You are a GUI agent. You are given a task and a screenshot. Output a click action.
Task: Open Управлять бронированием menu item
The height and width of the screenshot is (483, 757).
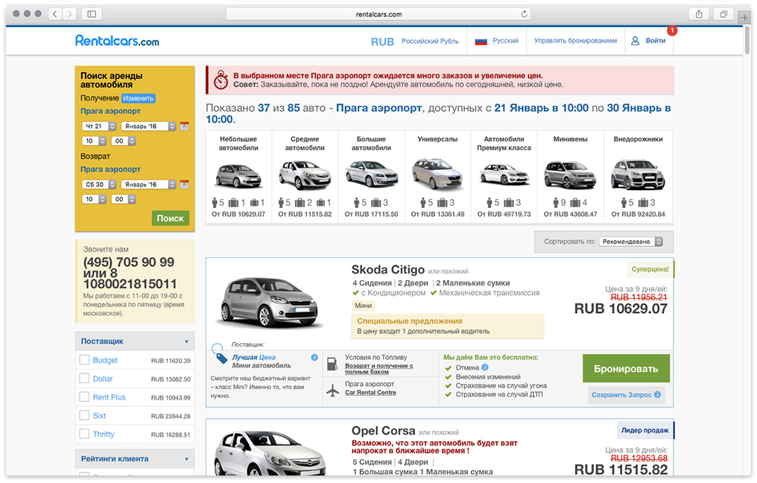click(575, 41)
